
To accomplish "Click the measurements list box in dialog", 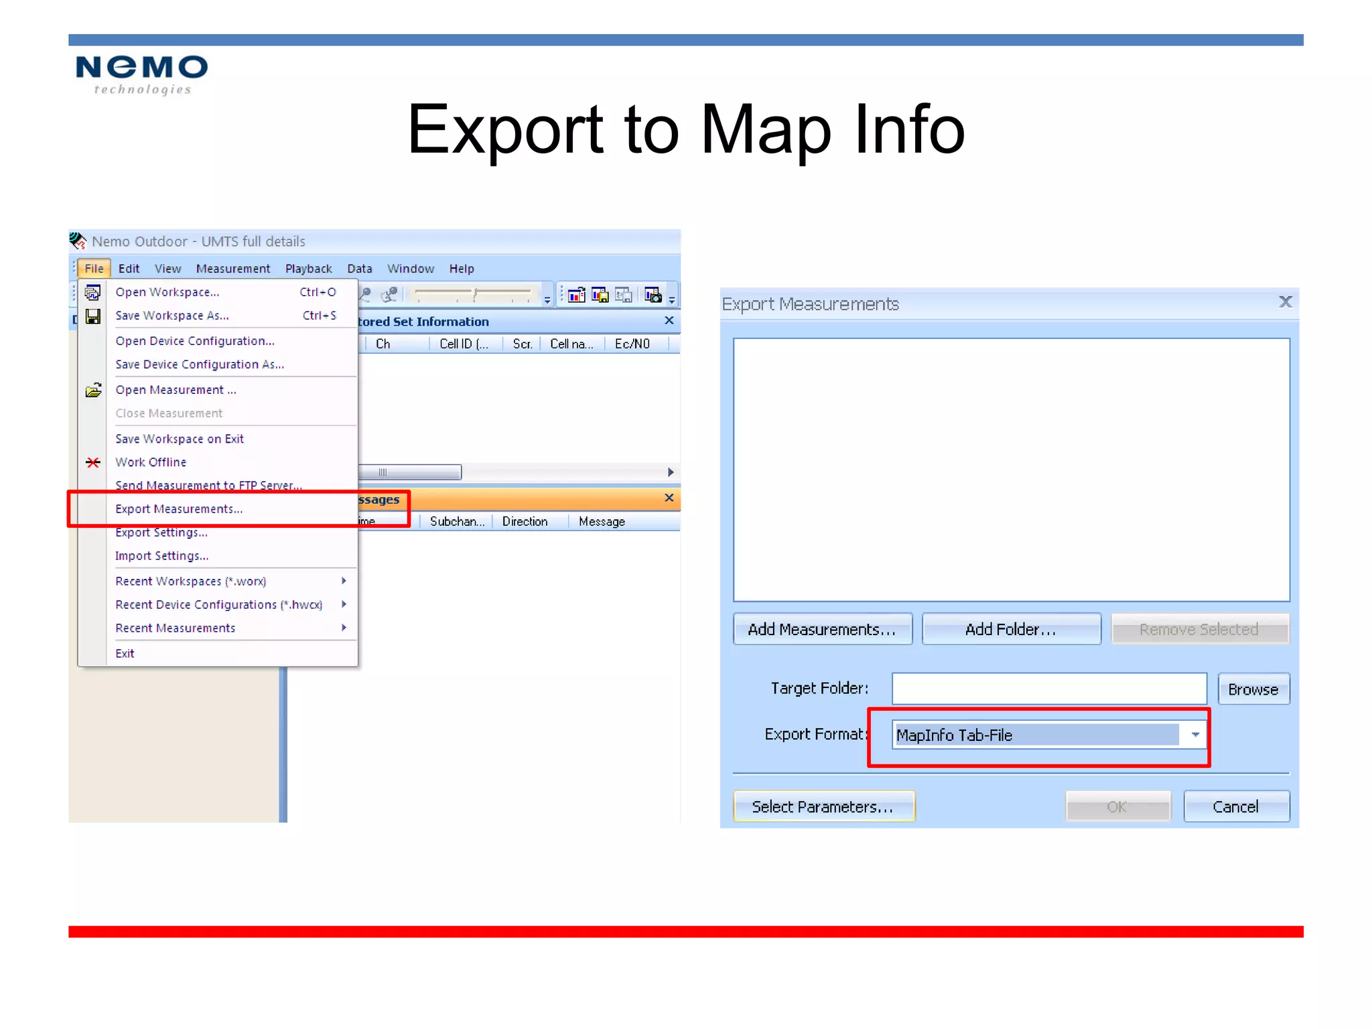I will point(1012,470).
